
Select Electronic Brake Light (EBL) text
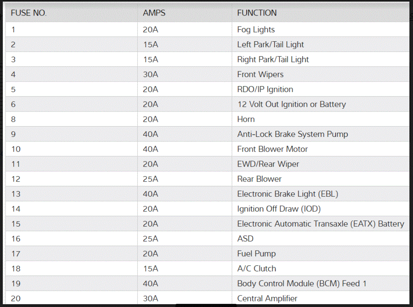click(x=288, y=194)
